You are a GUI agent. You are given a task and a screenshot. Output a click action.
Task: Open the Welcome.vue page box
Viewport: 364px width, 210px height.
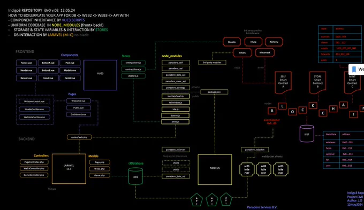pos(79,101)
